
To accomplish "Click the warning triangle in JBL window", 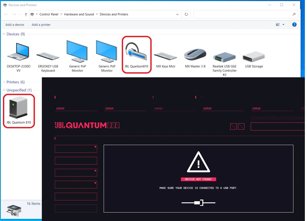I will pyautogui.click(x=198, y=162).
